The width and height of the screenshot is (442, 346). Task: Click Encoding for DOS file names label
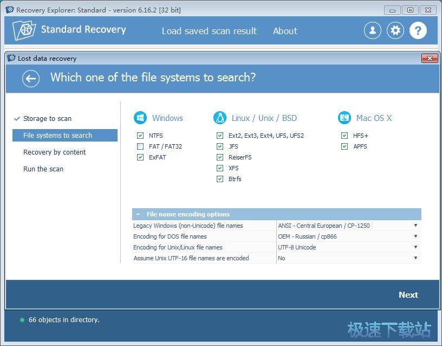click(170, 236)
